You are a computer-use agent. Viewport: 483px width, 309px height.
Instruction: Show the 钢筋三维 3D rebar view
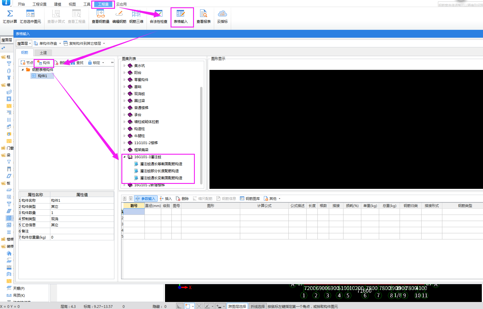point(136,17)
